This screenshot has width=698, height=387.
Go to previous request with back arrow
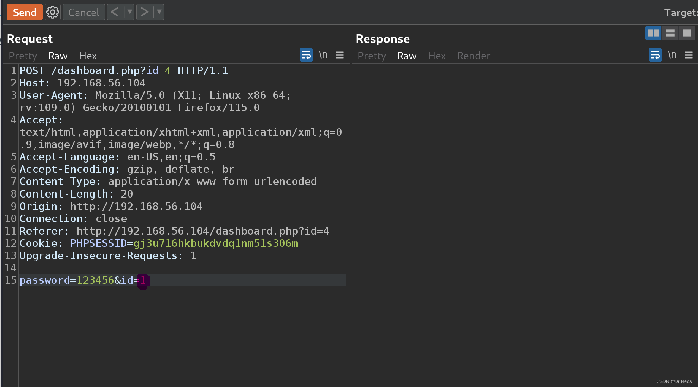115,12
